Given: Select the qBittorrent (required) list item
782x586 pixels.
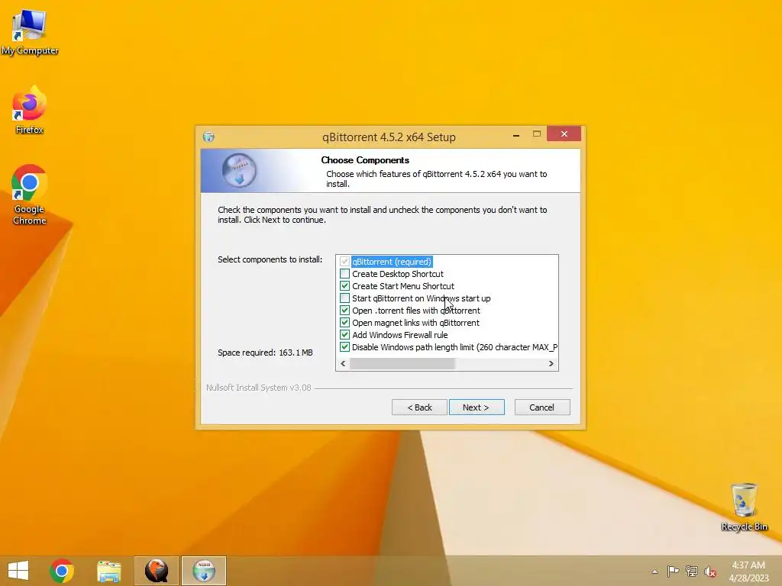Looking at the screenshot, I should pyautogui.click(x=392, y=262).
